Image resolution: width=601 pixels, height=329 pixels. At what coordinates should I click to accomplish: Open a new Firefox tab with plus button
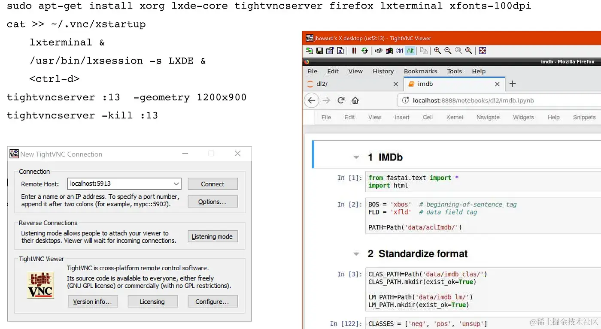pyautogui.click(x=513, y=84)
